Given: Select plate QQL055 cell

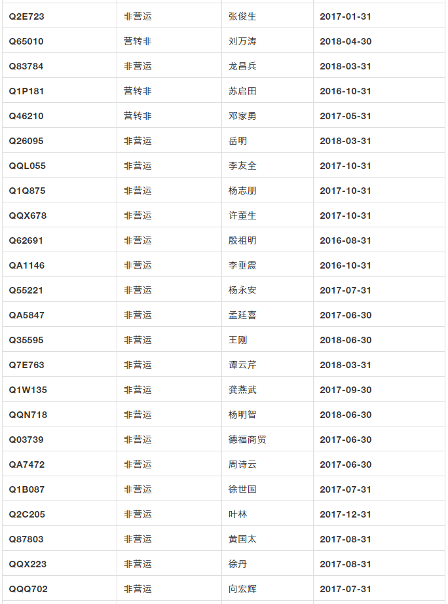Looking at the screenshot, I should 28,166.
